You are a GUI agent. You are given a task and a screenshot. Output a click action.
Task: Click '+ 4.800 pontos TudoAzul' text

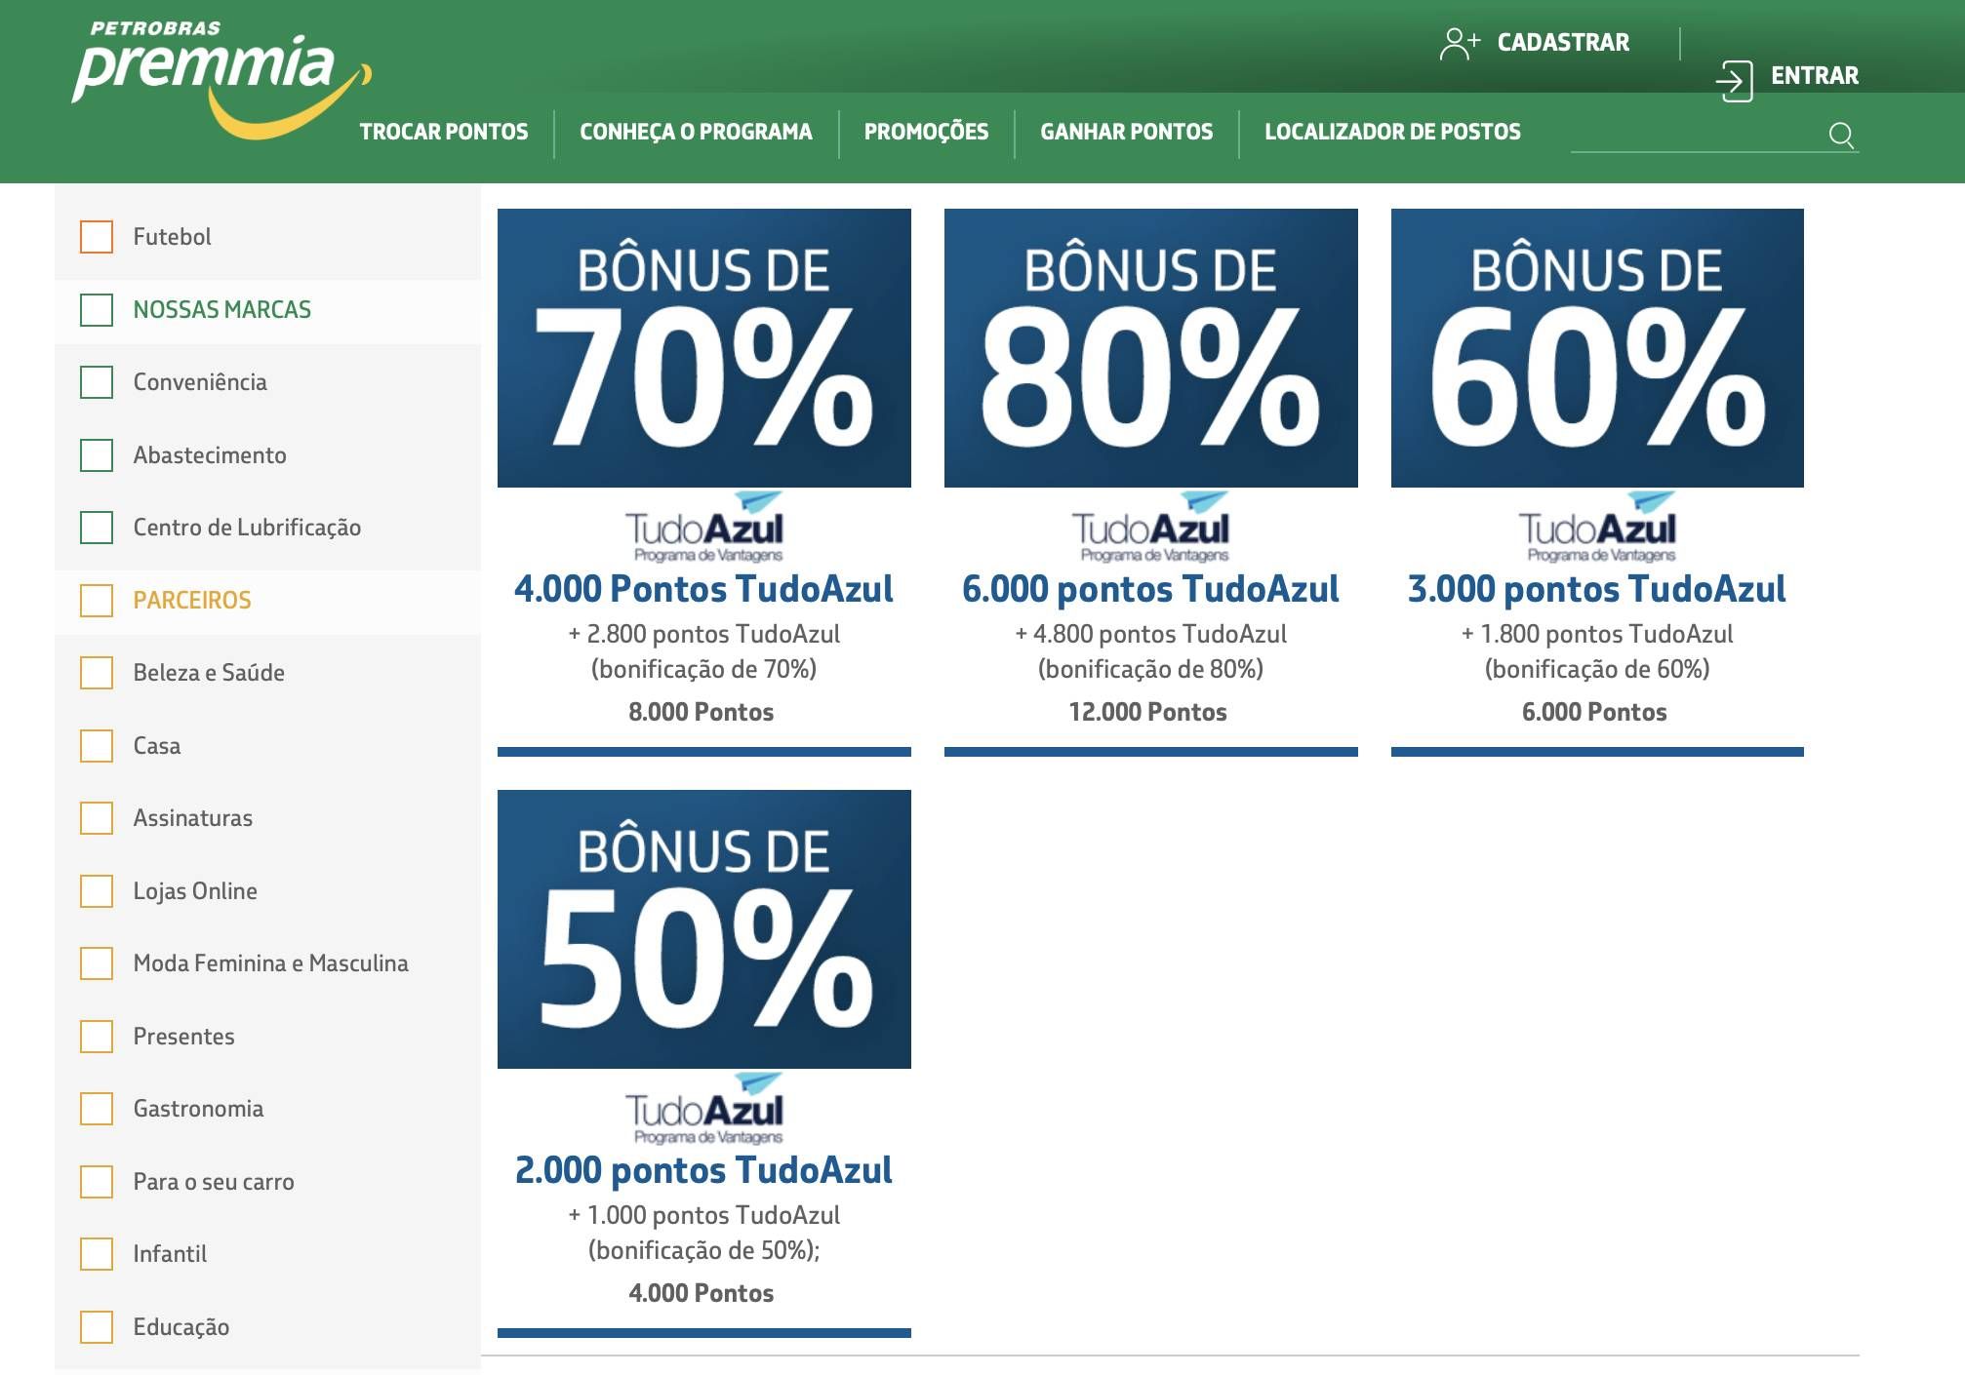pyautogui.click(x=1151, y=635)
